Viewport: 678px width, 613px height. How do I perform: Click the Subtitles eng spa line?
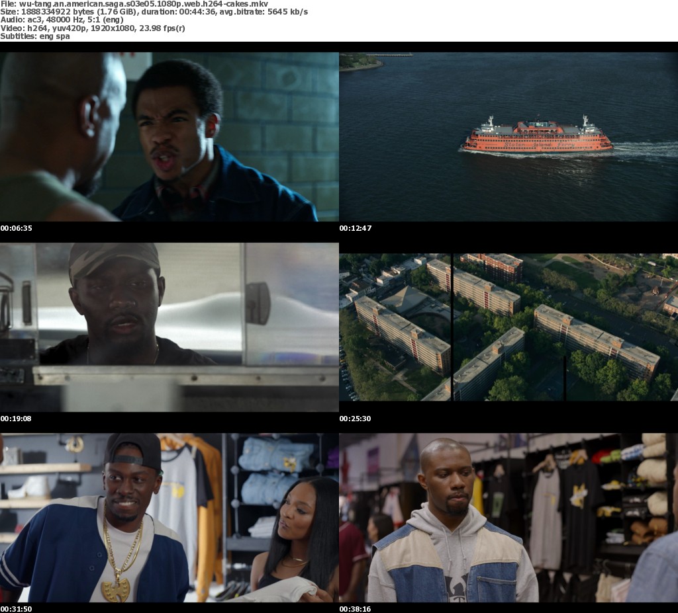pyautogui.click(x=34, y=36)
